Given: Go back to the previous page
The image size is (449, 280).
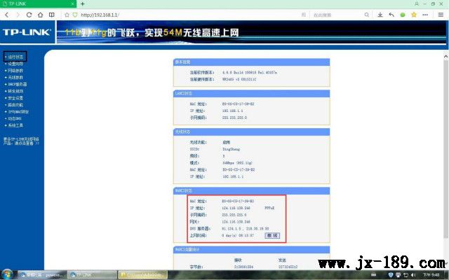Looking at the screenshot, I should [x=7, y=15].
